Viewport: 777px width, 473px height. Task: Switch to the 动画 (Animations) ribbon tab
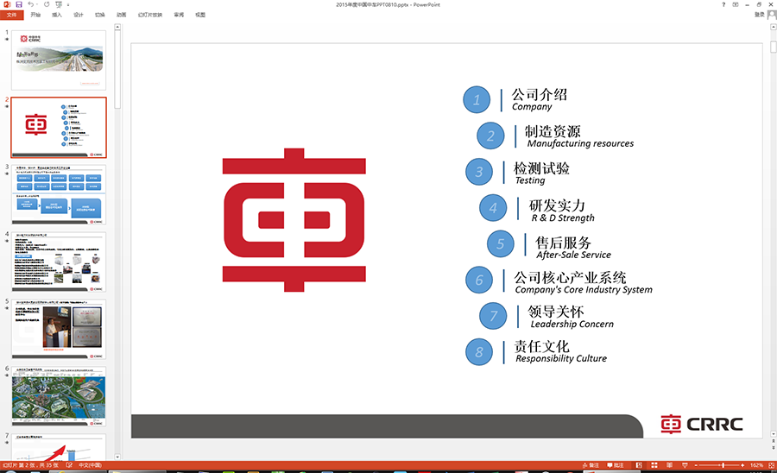(x=122, y=15)
